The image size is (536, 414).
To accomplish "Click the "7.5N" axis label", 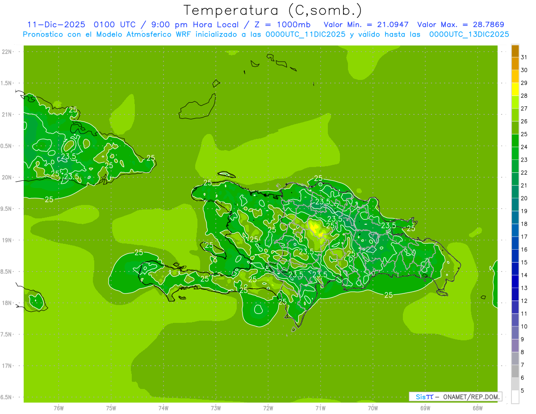I will (x=7, y=335).
